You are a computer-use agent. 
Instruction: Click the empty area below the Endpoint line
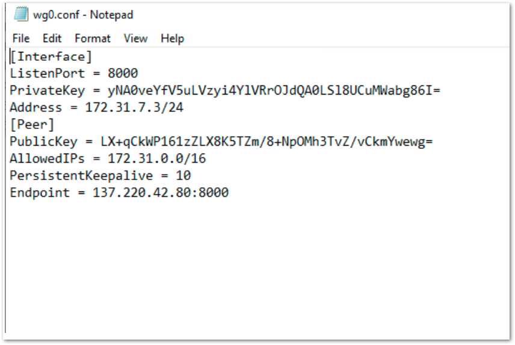241,265
